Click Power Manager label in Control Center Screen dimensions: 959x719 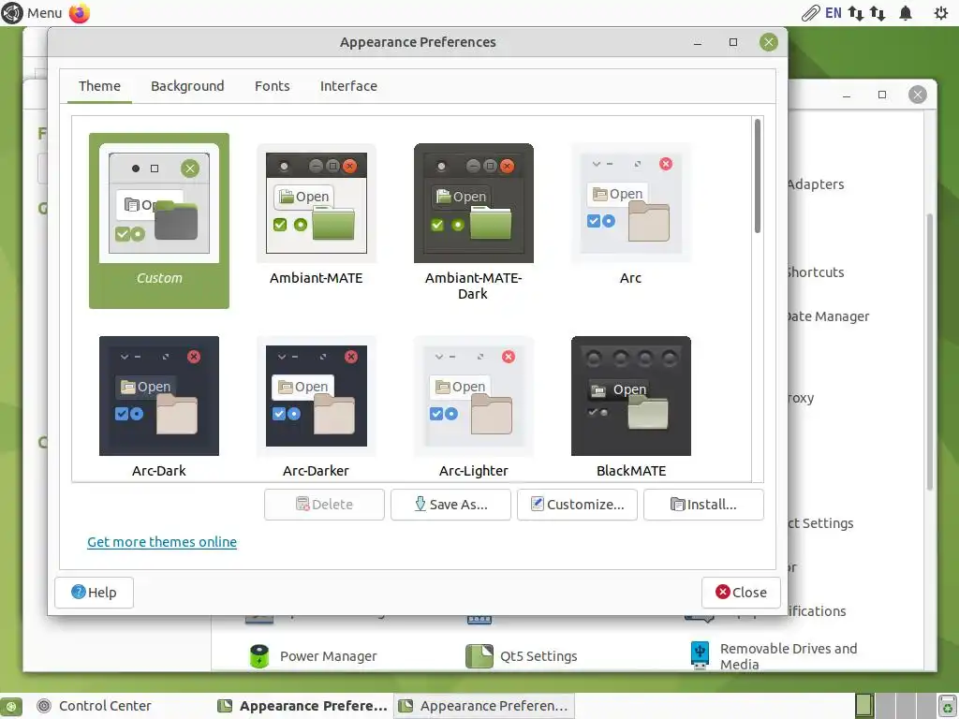pos(329,656)
